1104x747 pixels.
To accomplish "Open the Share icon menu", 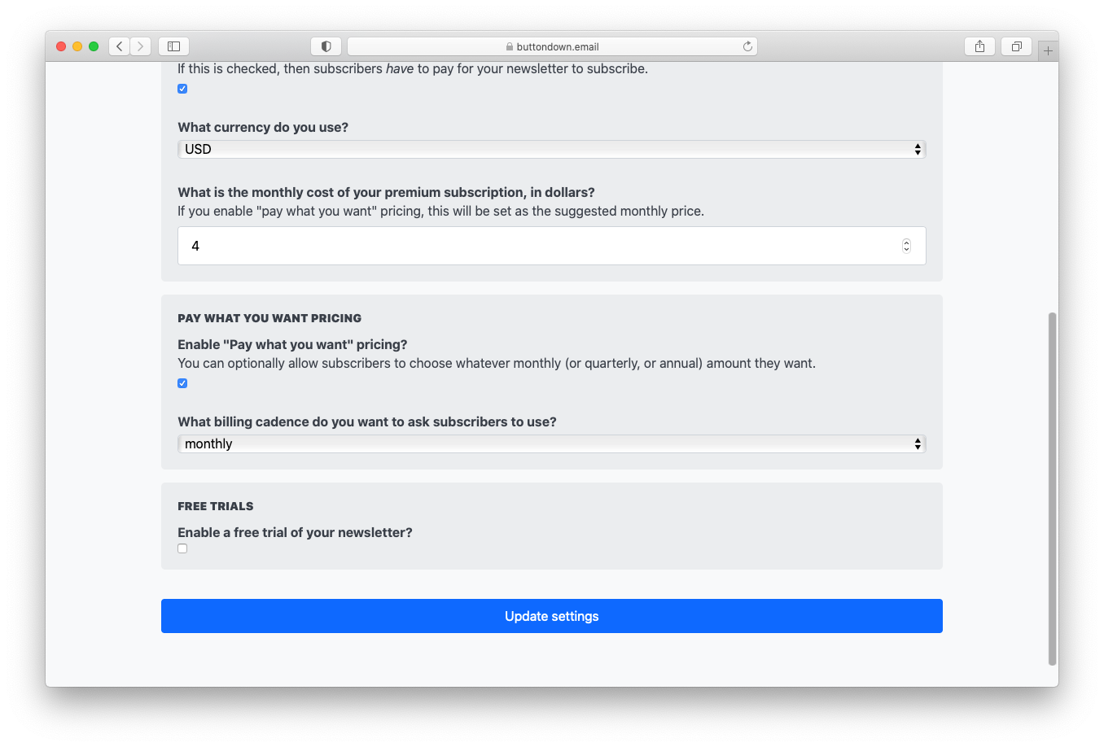I will coord(979,46).
